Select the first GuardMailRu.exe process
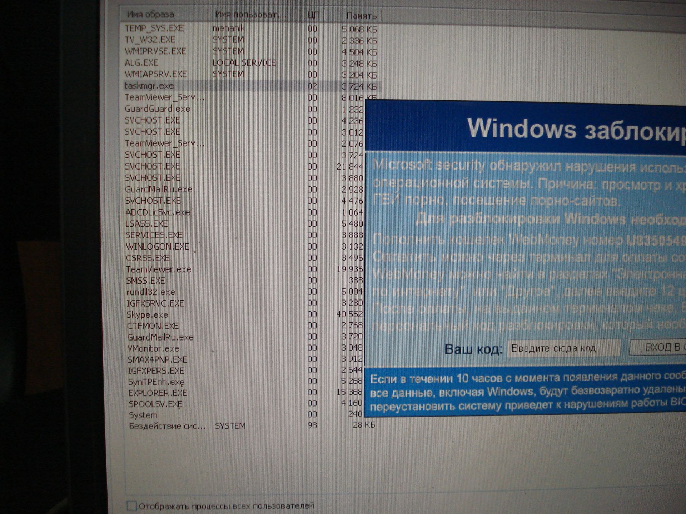 coord(158,189)
